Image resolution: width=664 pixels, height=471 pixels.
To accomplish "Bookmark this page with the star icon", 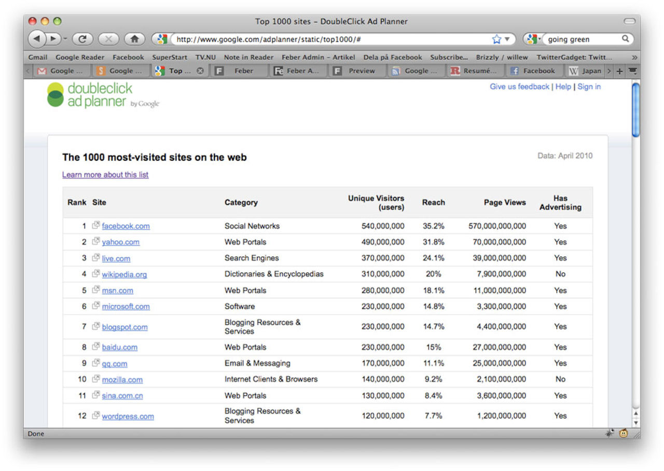I will pyautogui.click(x=496, y=39).
